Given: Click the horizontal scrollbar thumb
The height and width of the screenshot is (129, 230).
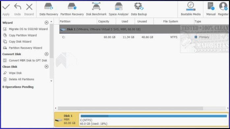Looking at the screenshot, I should [130, 108].
